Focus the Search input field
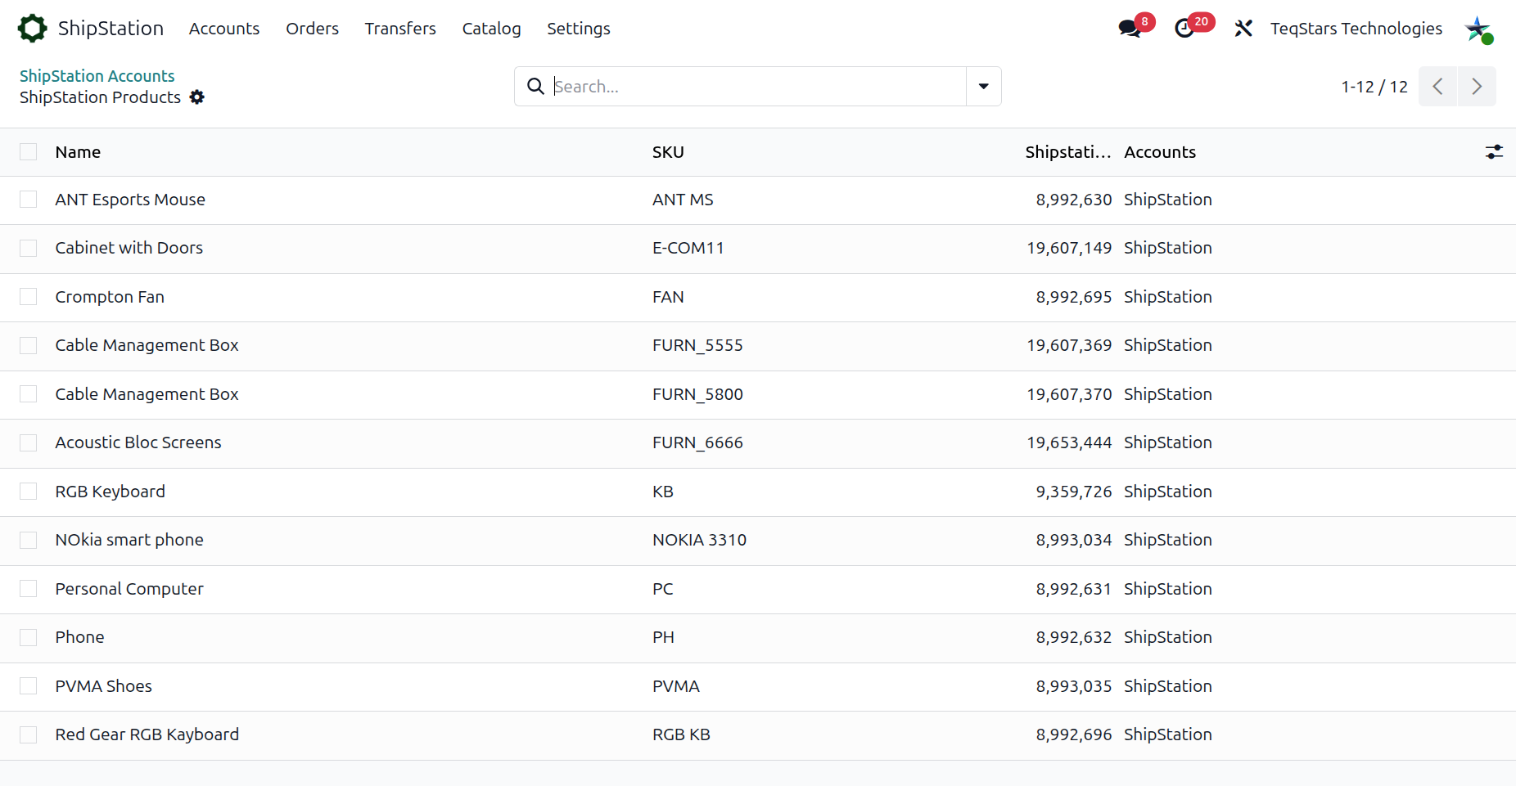The image size is (1516, 786). (x=757, y=87)
